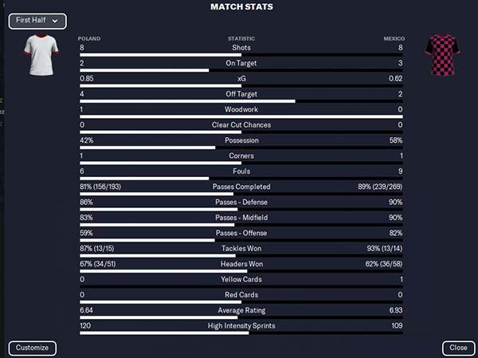
Task: Select the xG statistic row
Action: point(241,78)
